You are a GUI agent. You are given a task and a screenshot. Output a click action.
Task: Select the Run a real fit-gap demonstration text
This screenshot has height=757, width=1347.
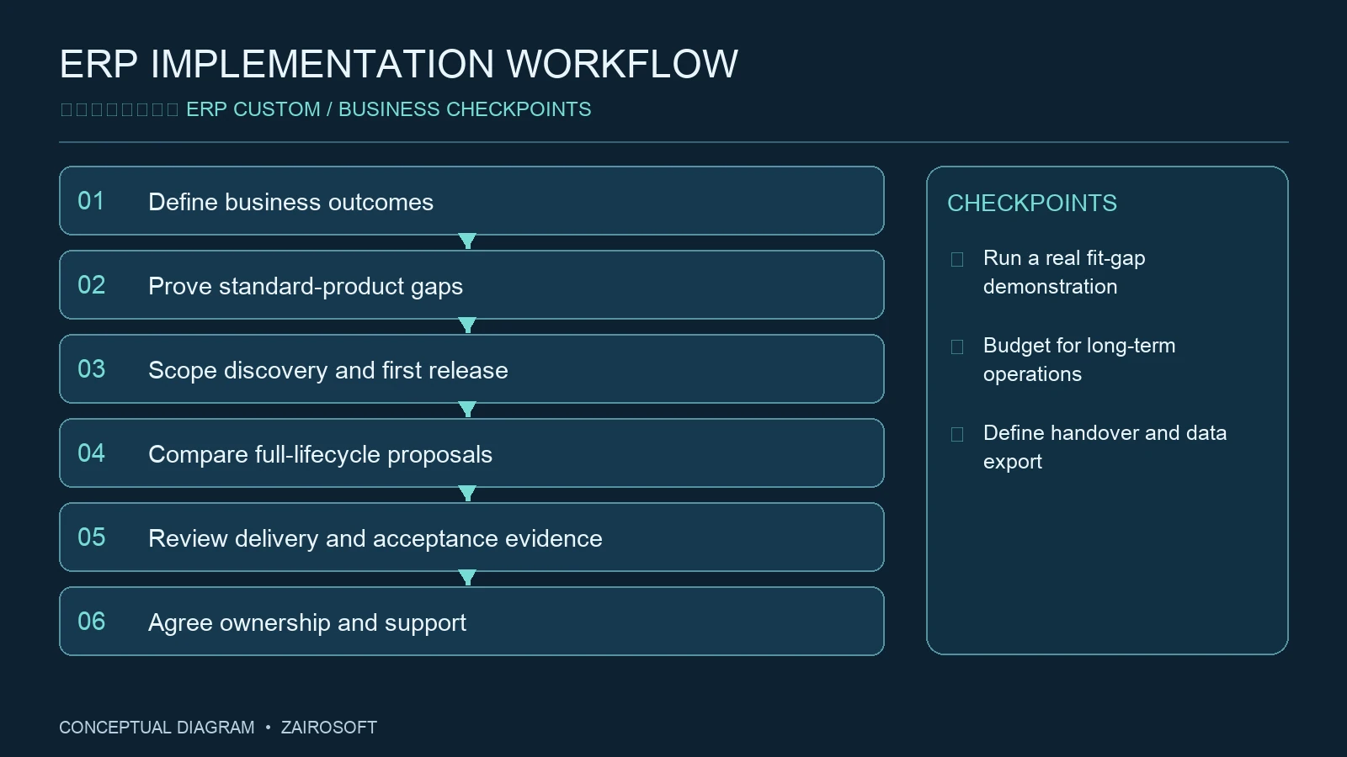pyautogui.click(x=1064, y=272)
